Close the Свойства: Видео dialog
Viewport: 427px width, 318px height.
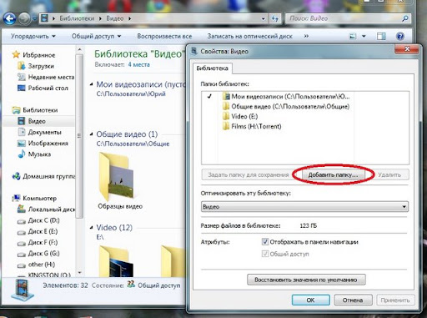[x=407, y=49]
